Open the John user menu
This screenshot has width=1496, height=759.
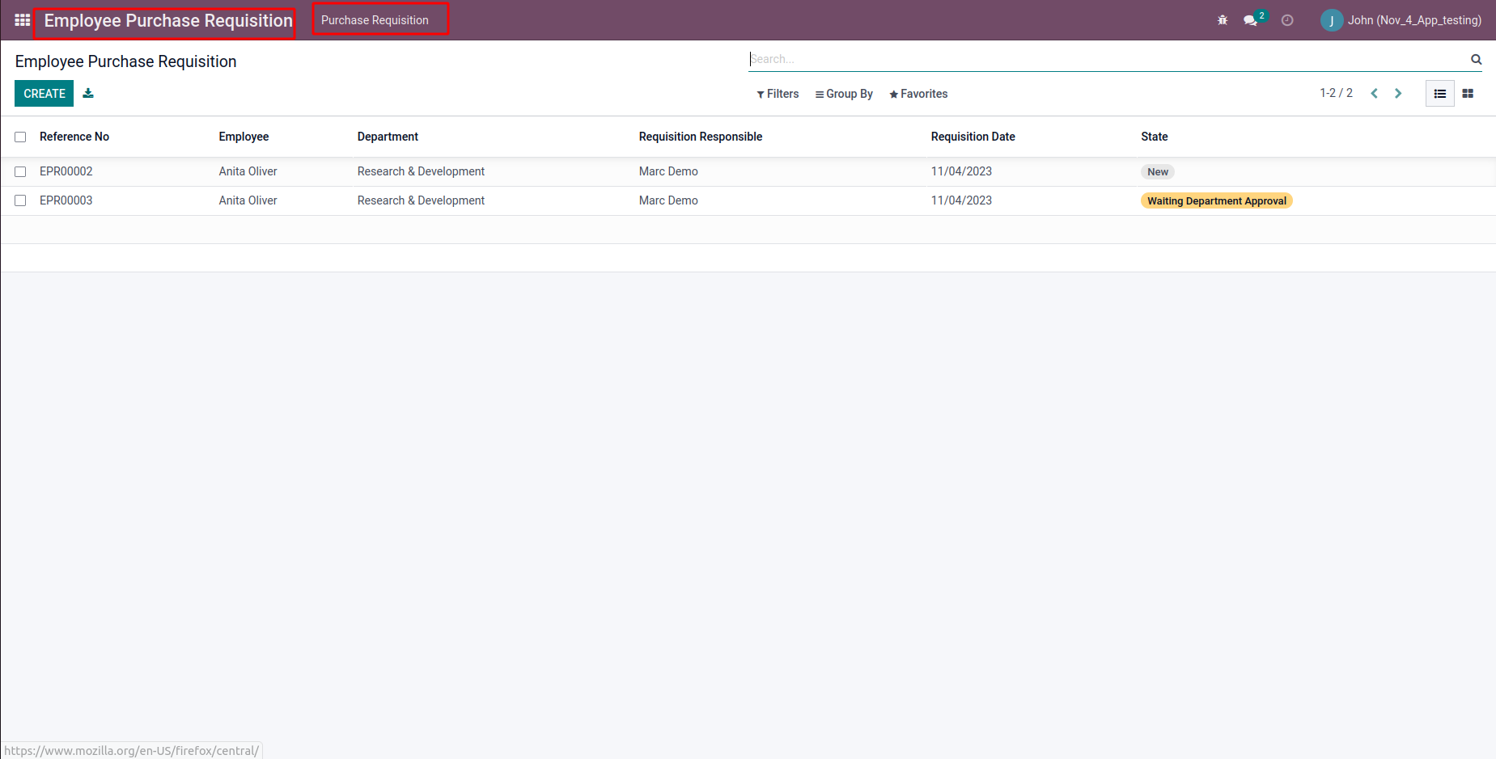[1401, 20]
